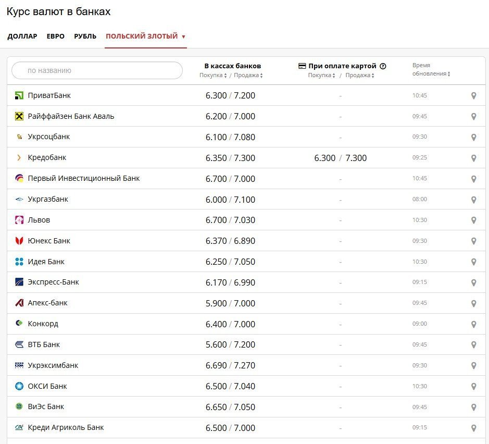The image size is (489, 444).
Task: Click the Идея Банк logo icon
Action: [19, 262]
